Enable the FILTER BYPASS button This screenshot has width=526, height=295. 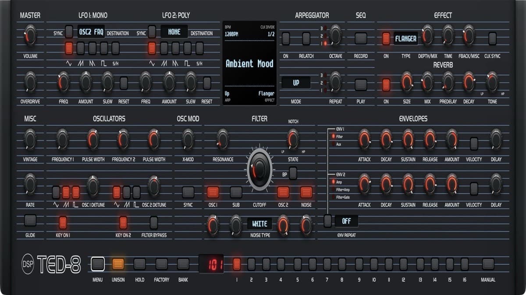click(154, 223)
